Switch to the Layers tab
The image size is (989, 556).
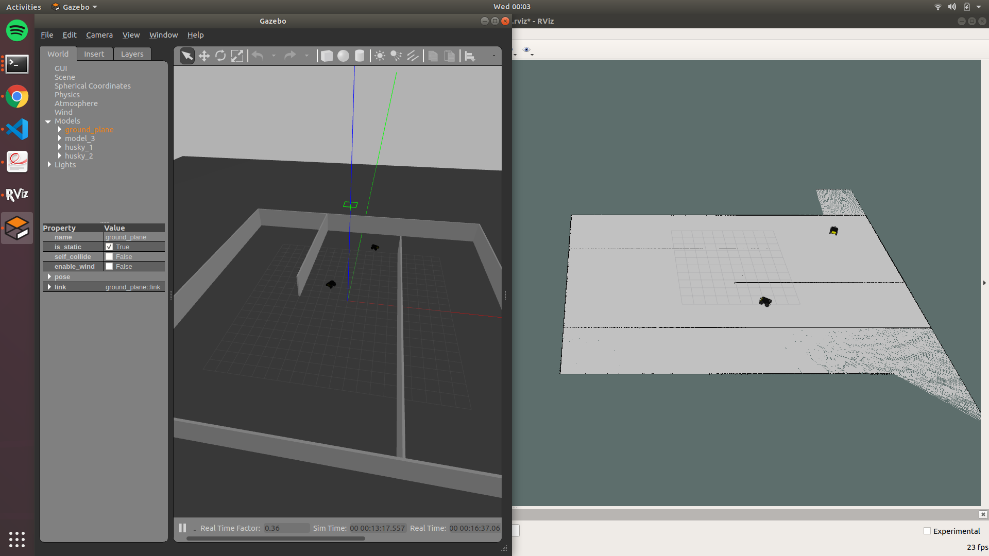132,54
